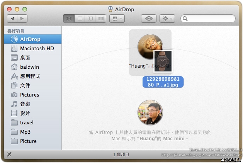Click the desktop 桌面 icon

14,58
